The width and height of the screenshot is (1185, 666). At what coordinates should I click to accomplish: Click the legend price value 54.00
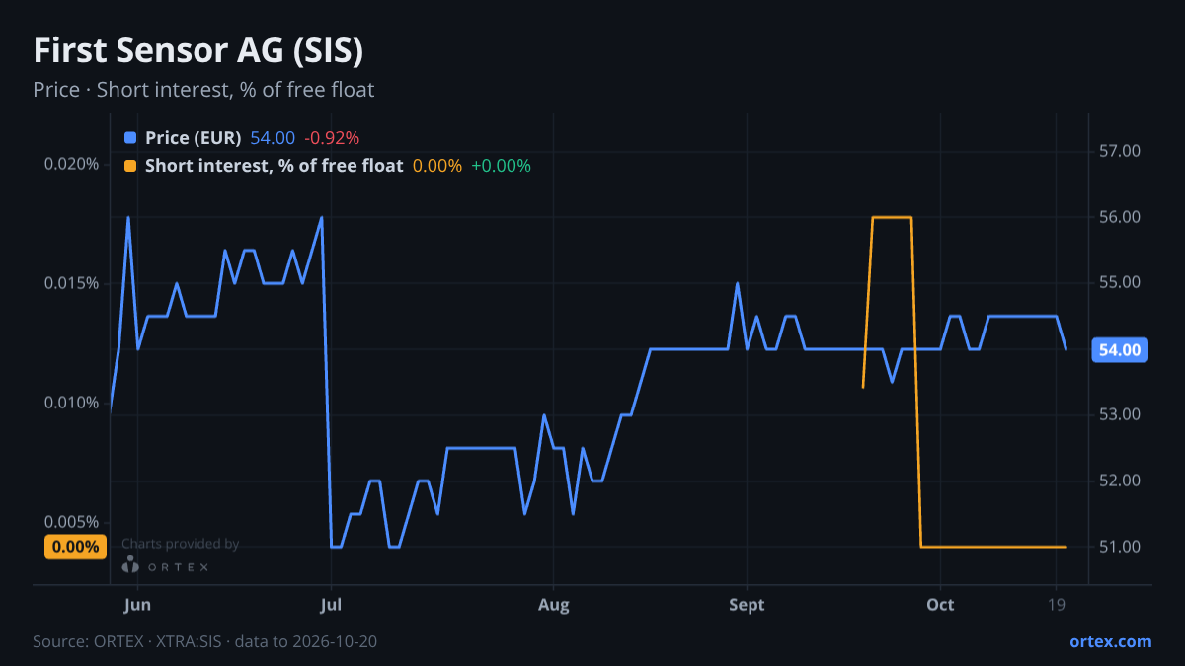coord(273,138)
